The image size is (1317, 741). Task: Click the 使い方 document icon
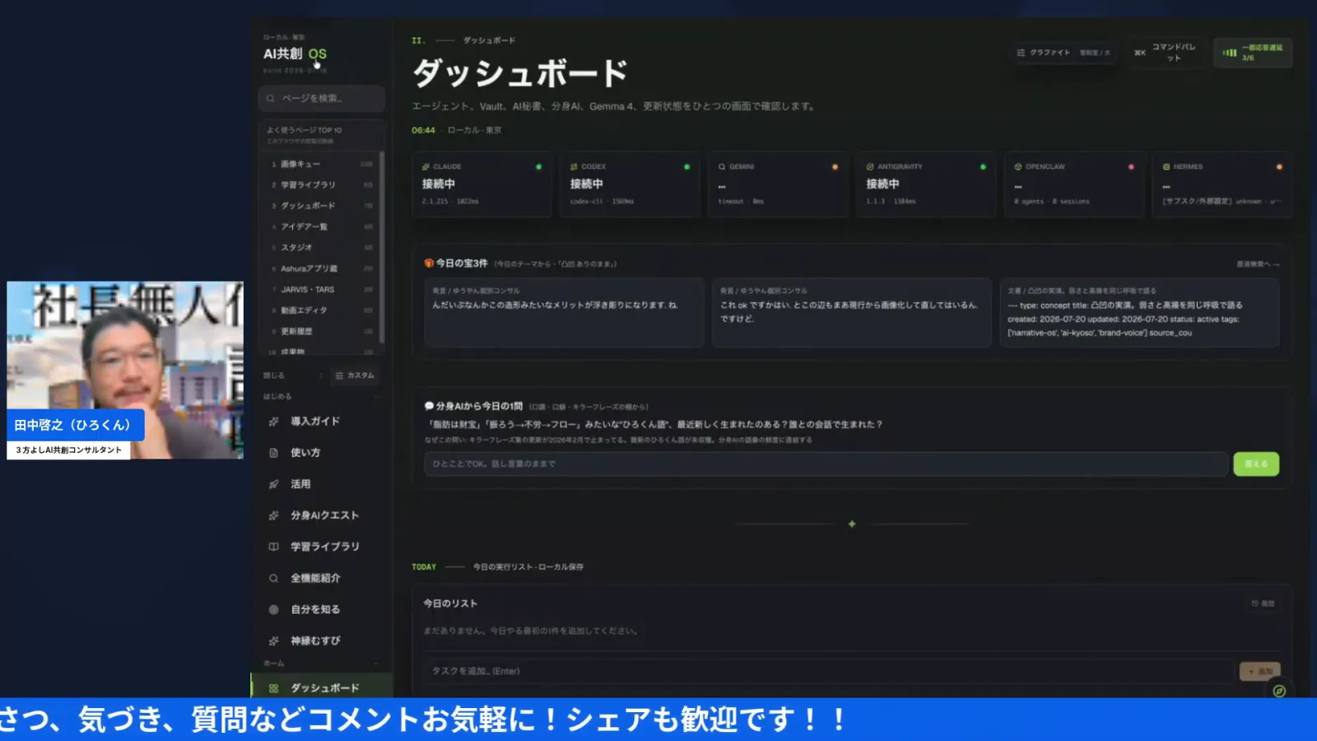[273, 453]
